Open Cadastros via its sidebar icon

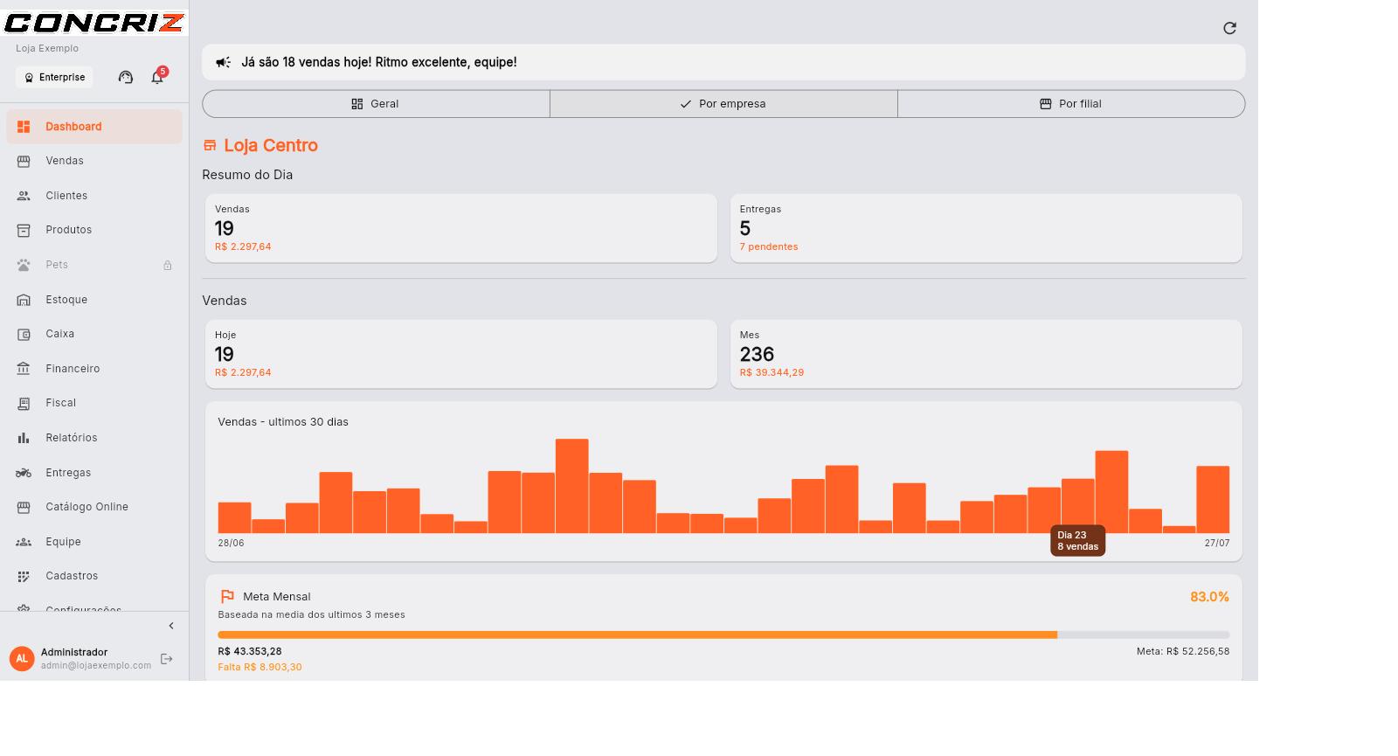24,576
